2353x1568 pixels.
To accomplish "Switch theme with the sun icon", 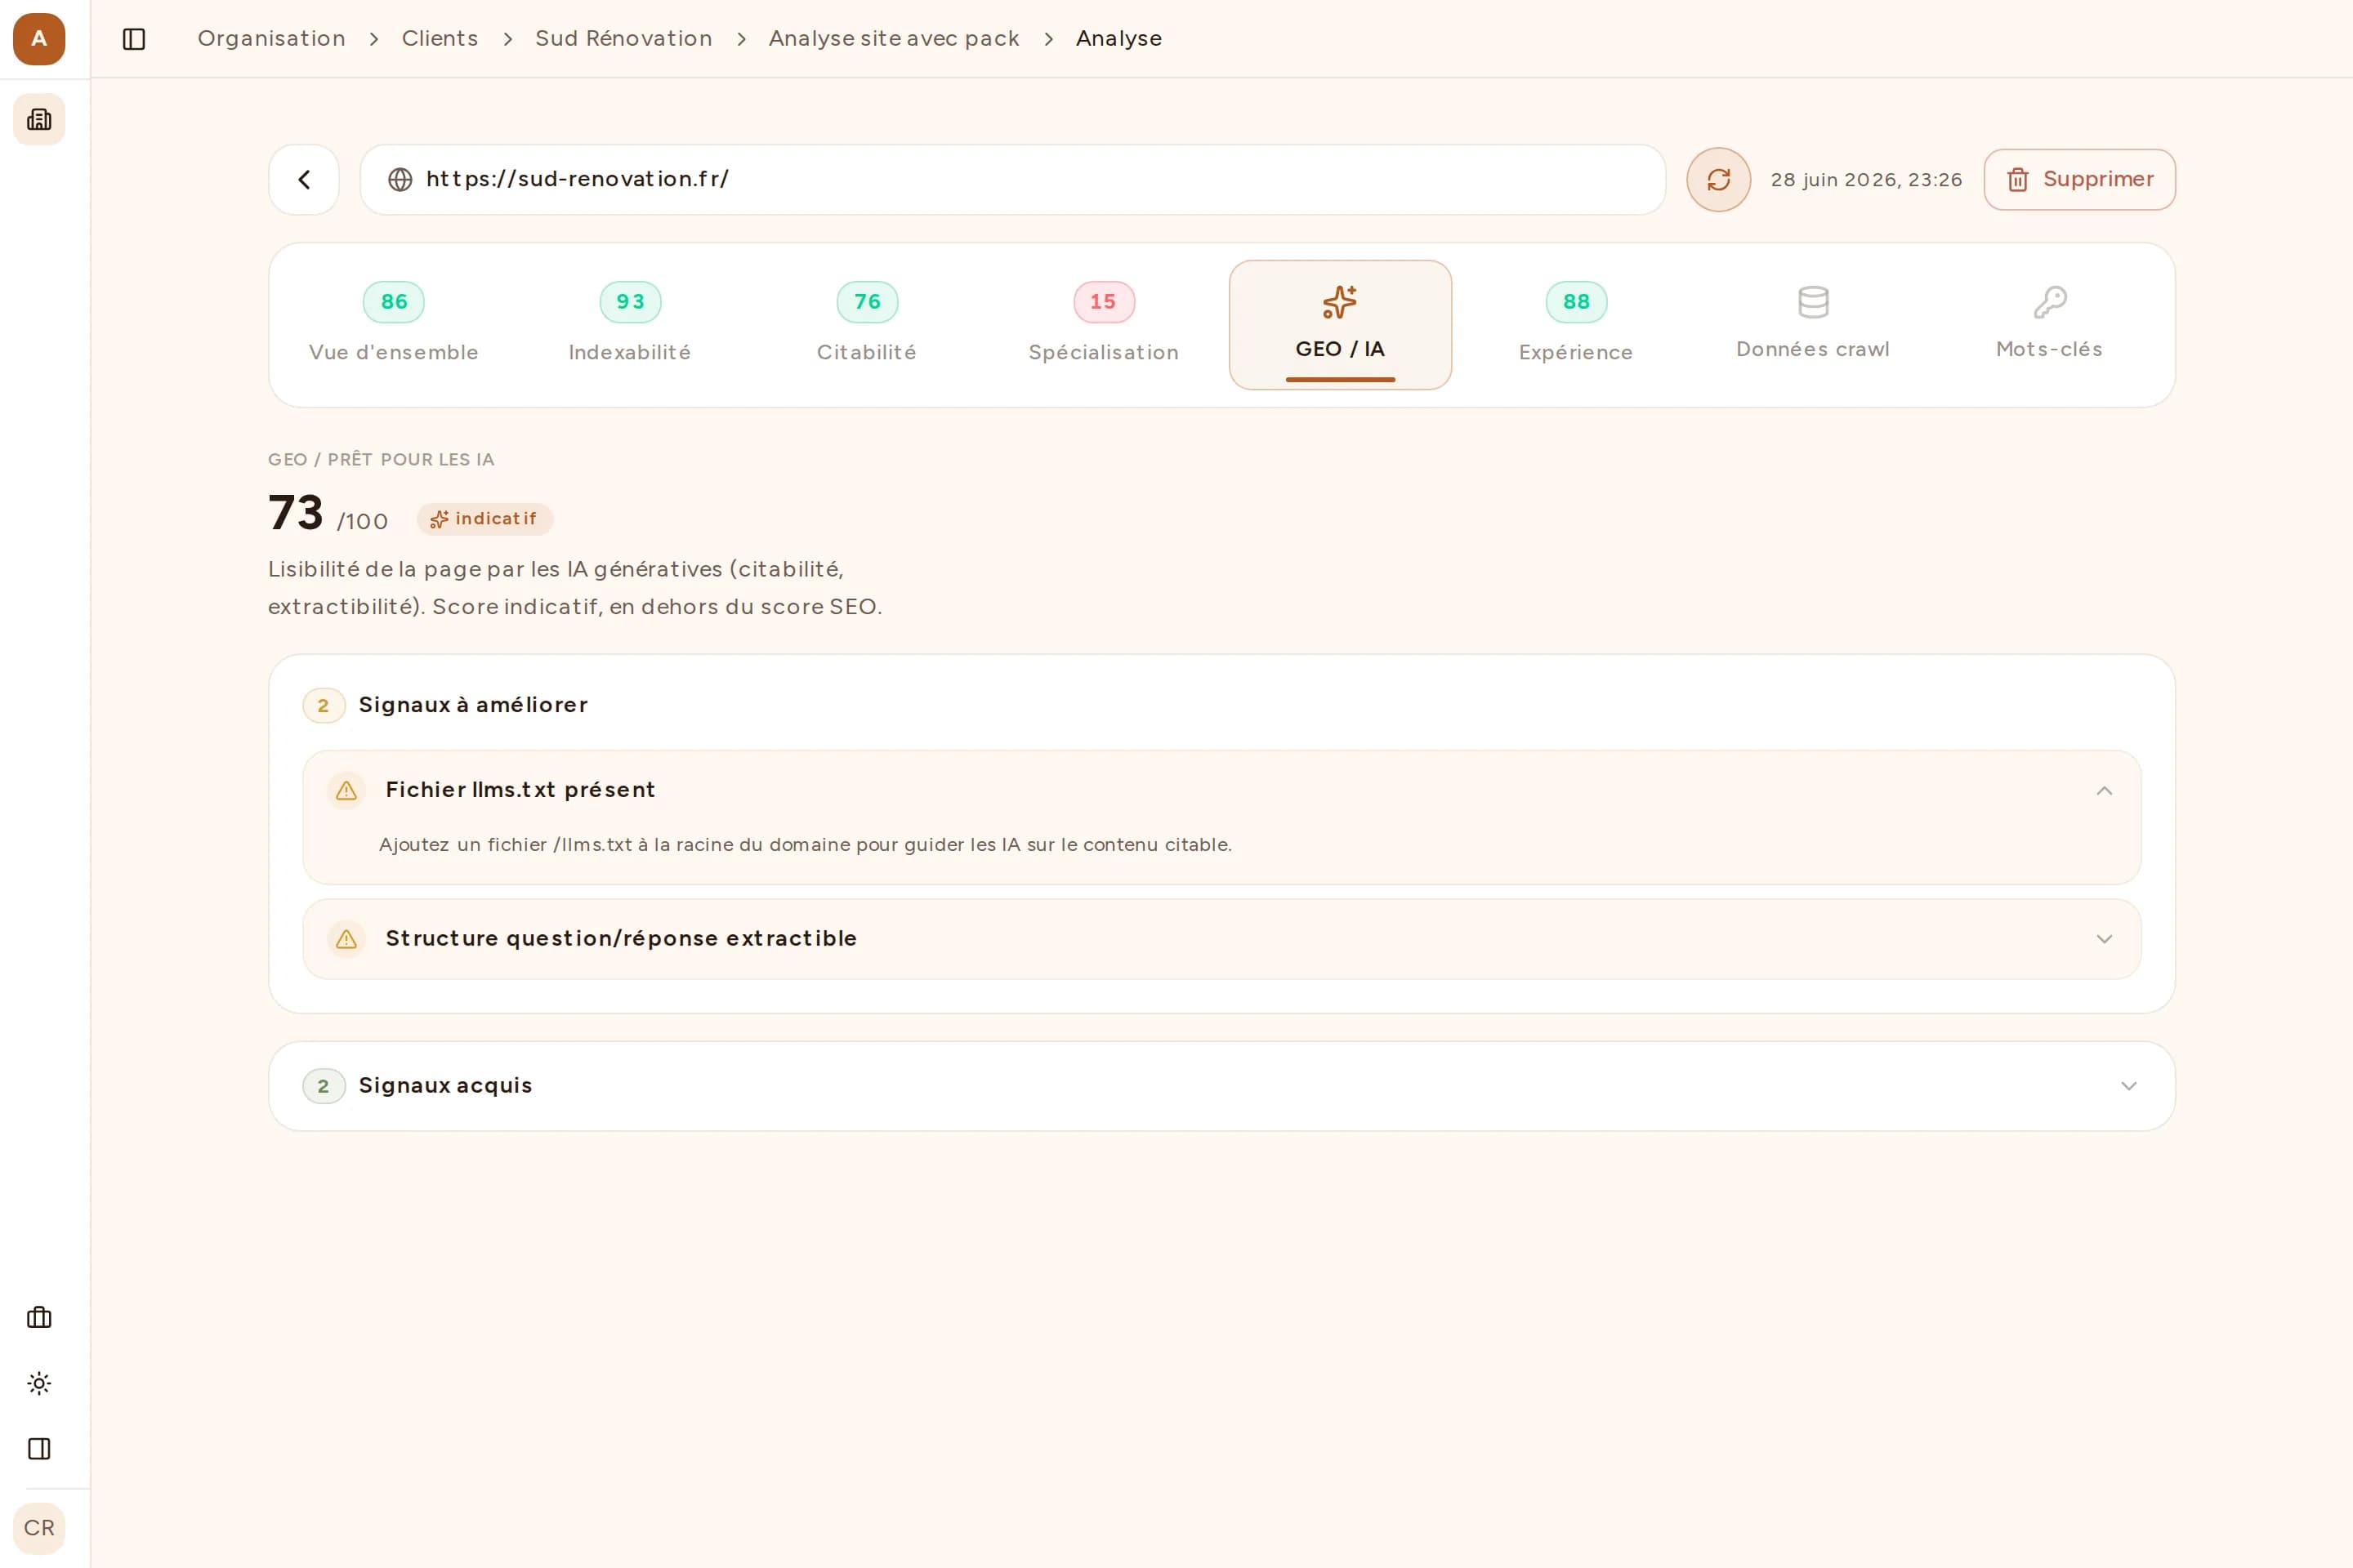I will click(x=39, y=1383).
